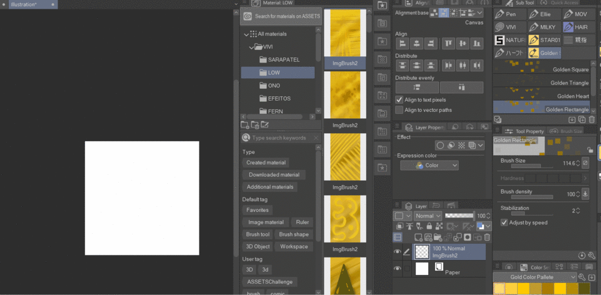
Task: Click the new vector layer icon
Action: [x=428, y=237]
